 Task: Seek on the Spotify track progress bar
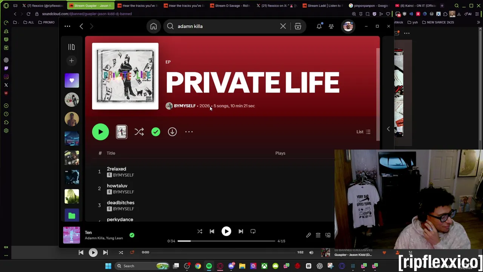coord(226,241)
